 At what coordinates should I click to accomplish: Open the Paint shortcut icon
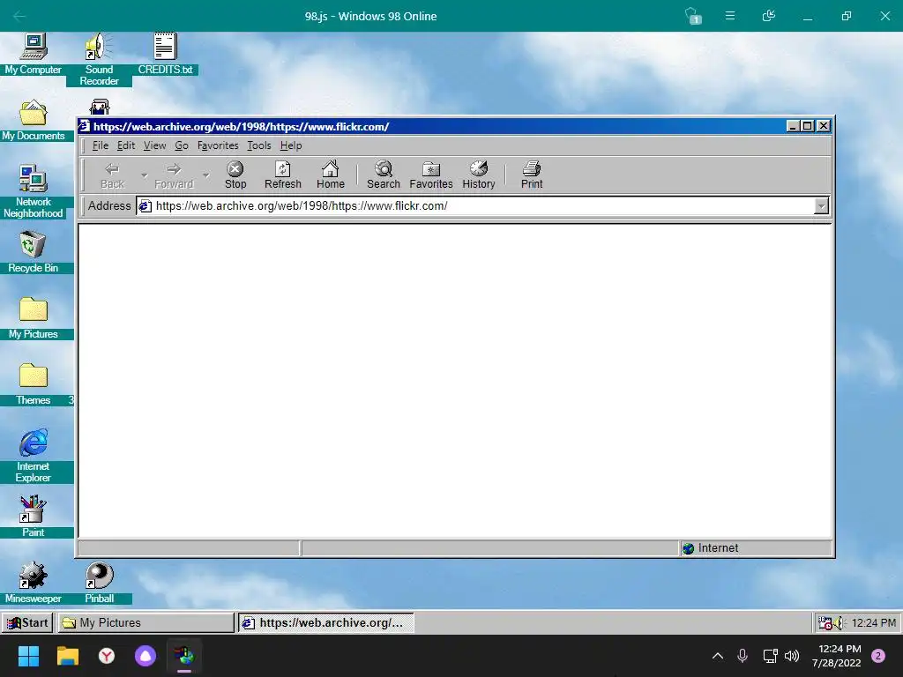[34, 517]
